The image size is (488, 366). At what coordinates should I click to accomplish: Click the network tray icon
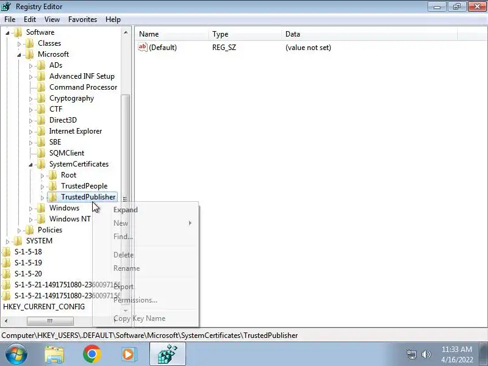coord(412,354)
